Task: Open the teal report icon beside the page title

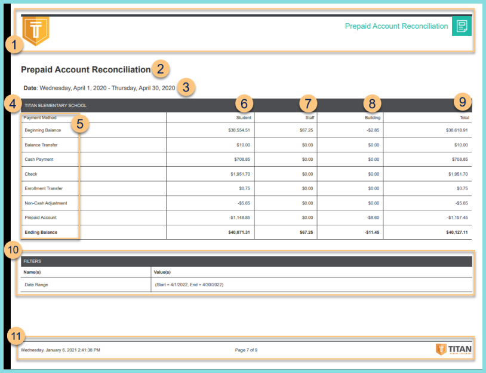Action: click(462, 26)
